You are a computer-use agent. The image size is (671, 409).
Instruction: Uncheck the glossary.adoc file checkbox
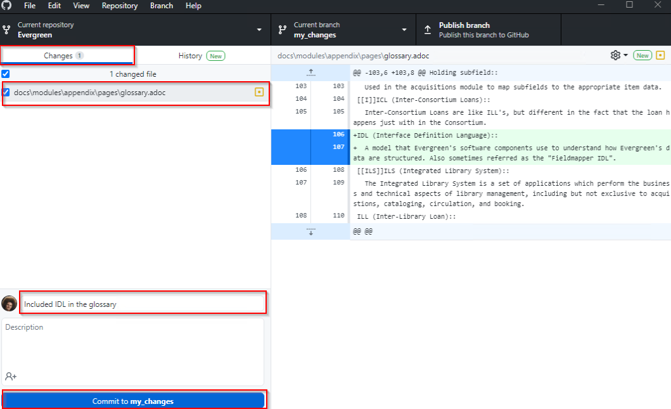(x=7, y=92)
